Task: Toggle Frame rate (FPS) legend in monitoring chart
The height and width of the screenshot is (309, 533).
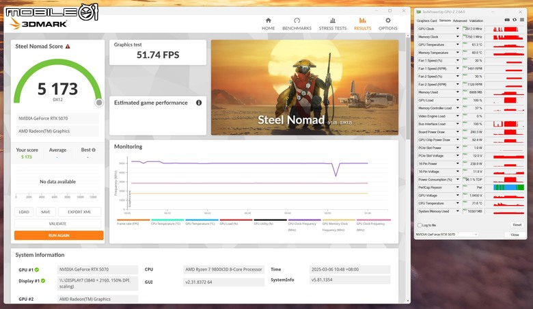Action: coord(133,221)
